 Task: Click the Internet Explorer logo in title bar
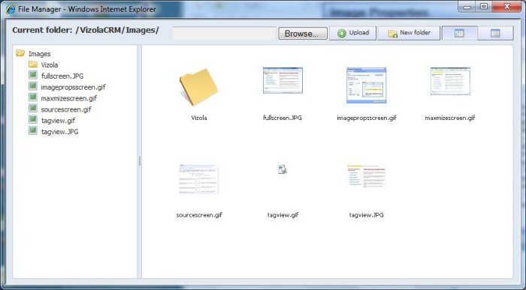[x=11, y=9]
